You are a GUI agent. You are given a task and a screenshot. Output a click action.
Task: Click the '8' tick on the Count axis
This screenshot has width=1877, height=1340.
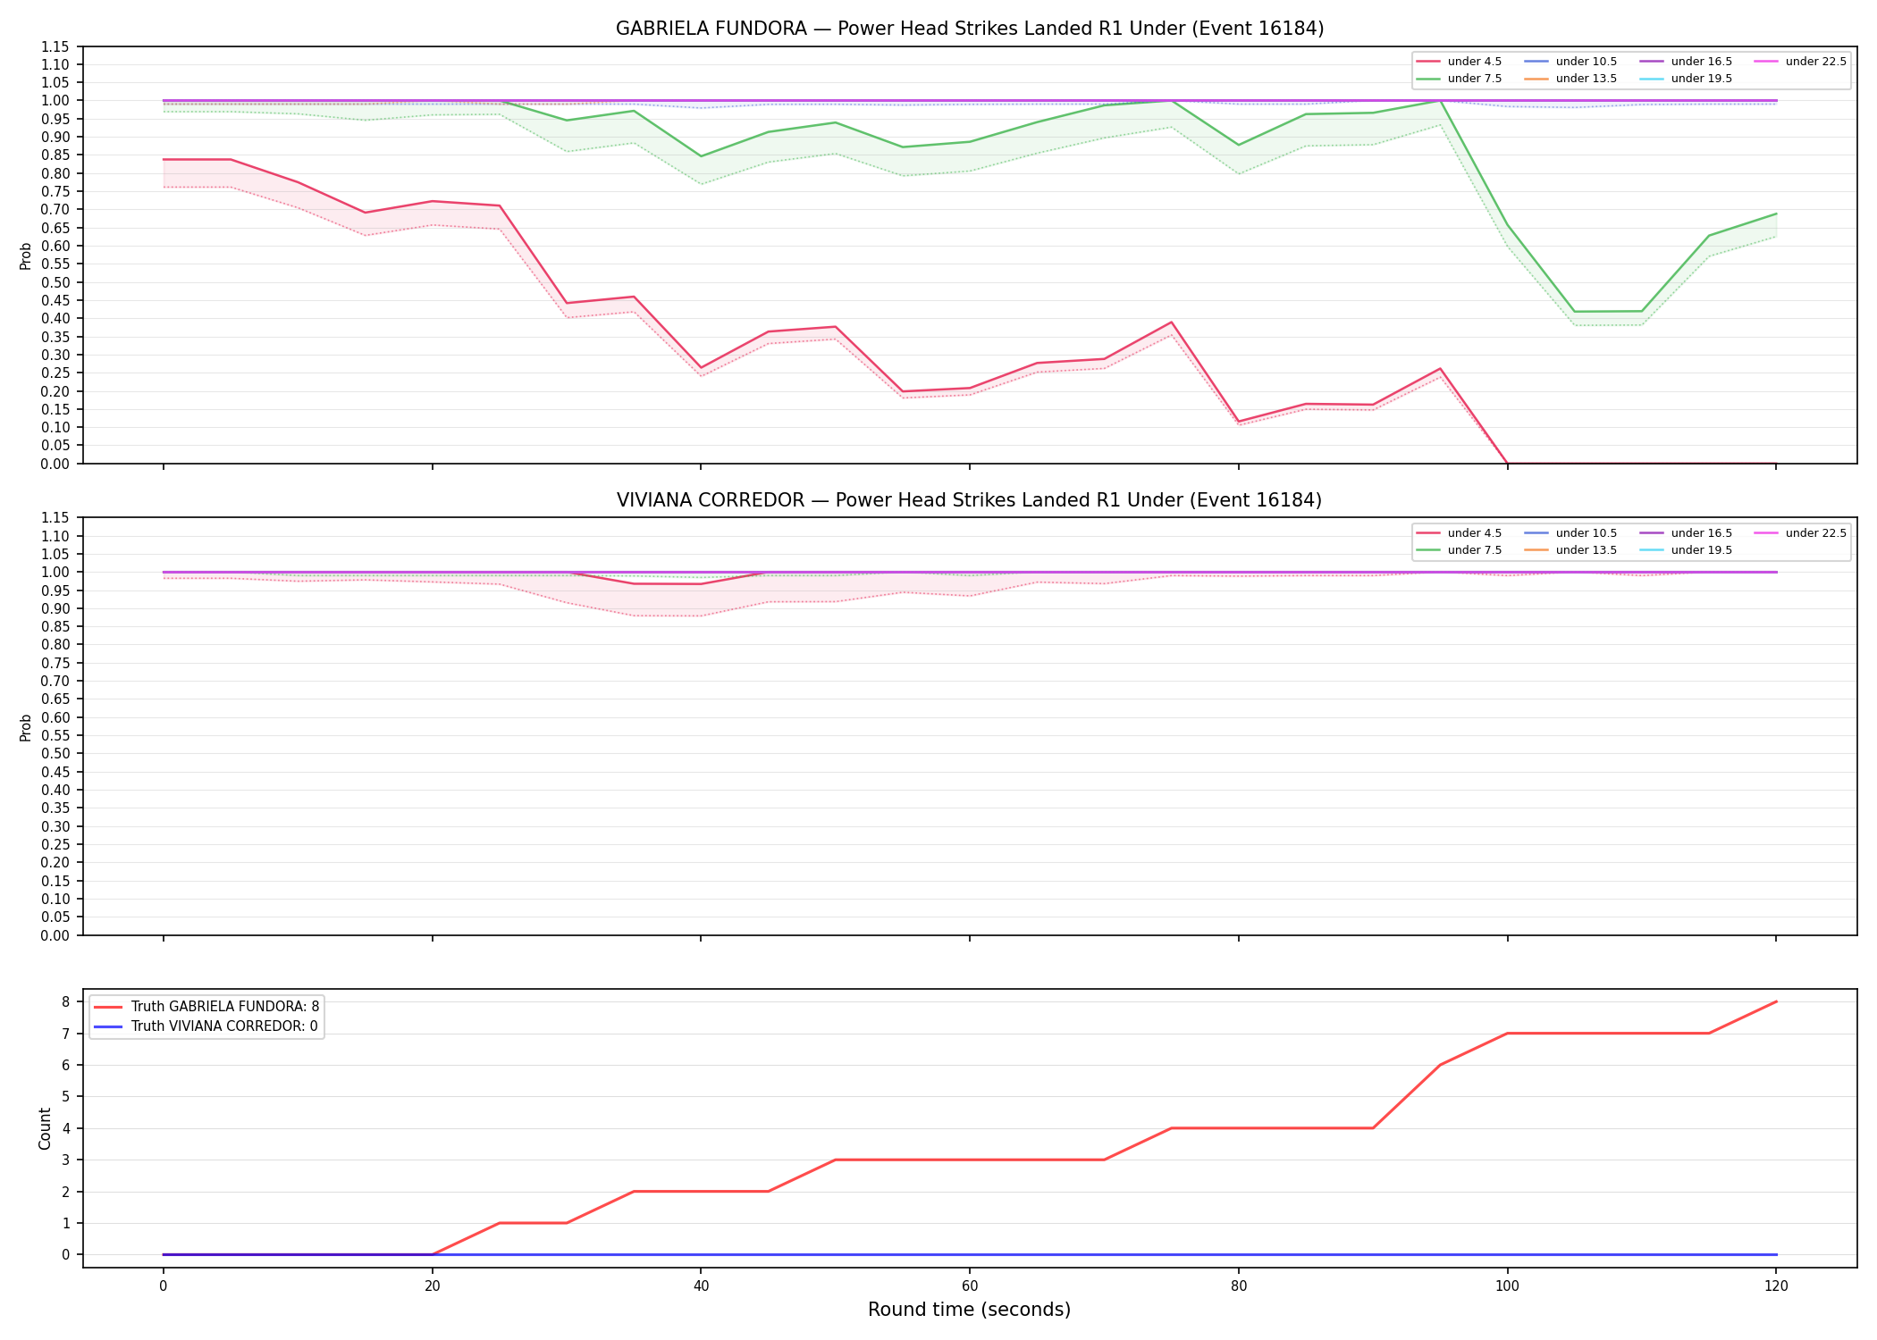click(x=65, y=1001)
